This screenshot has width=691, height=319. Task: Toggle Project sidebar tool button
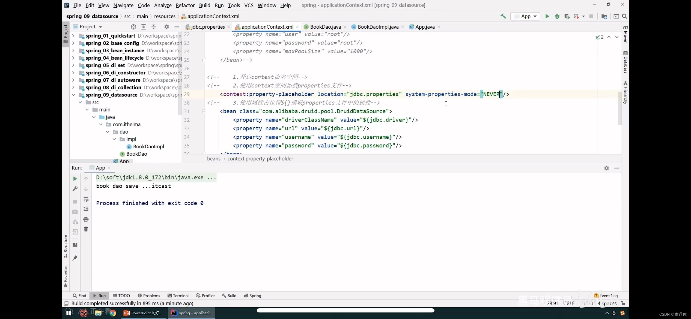(x=65, y=34)
